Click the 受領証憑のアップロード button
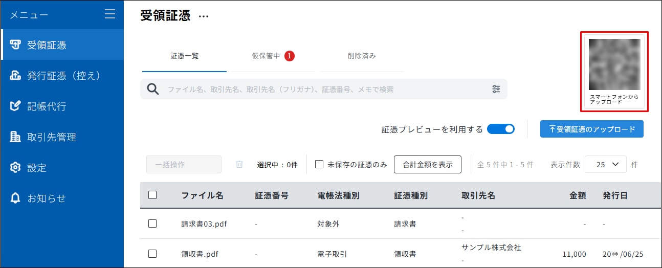 point(592,129)
